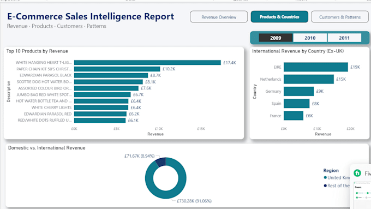Select the Netherlands revenue bar
This screenshot has width=371, height=209.
(x=309, y=79)
